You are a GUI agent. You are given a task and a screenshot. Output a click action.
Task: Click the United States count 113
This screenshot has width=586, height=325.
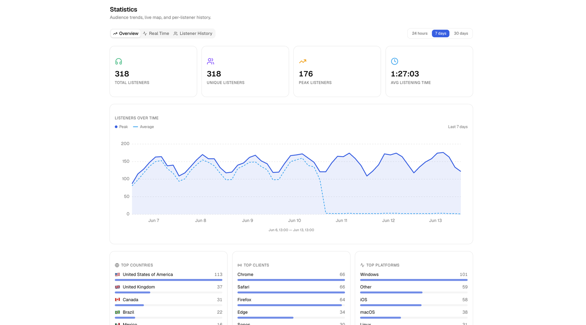(218, 275)
